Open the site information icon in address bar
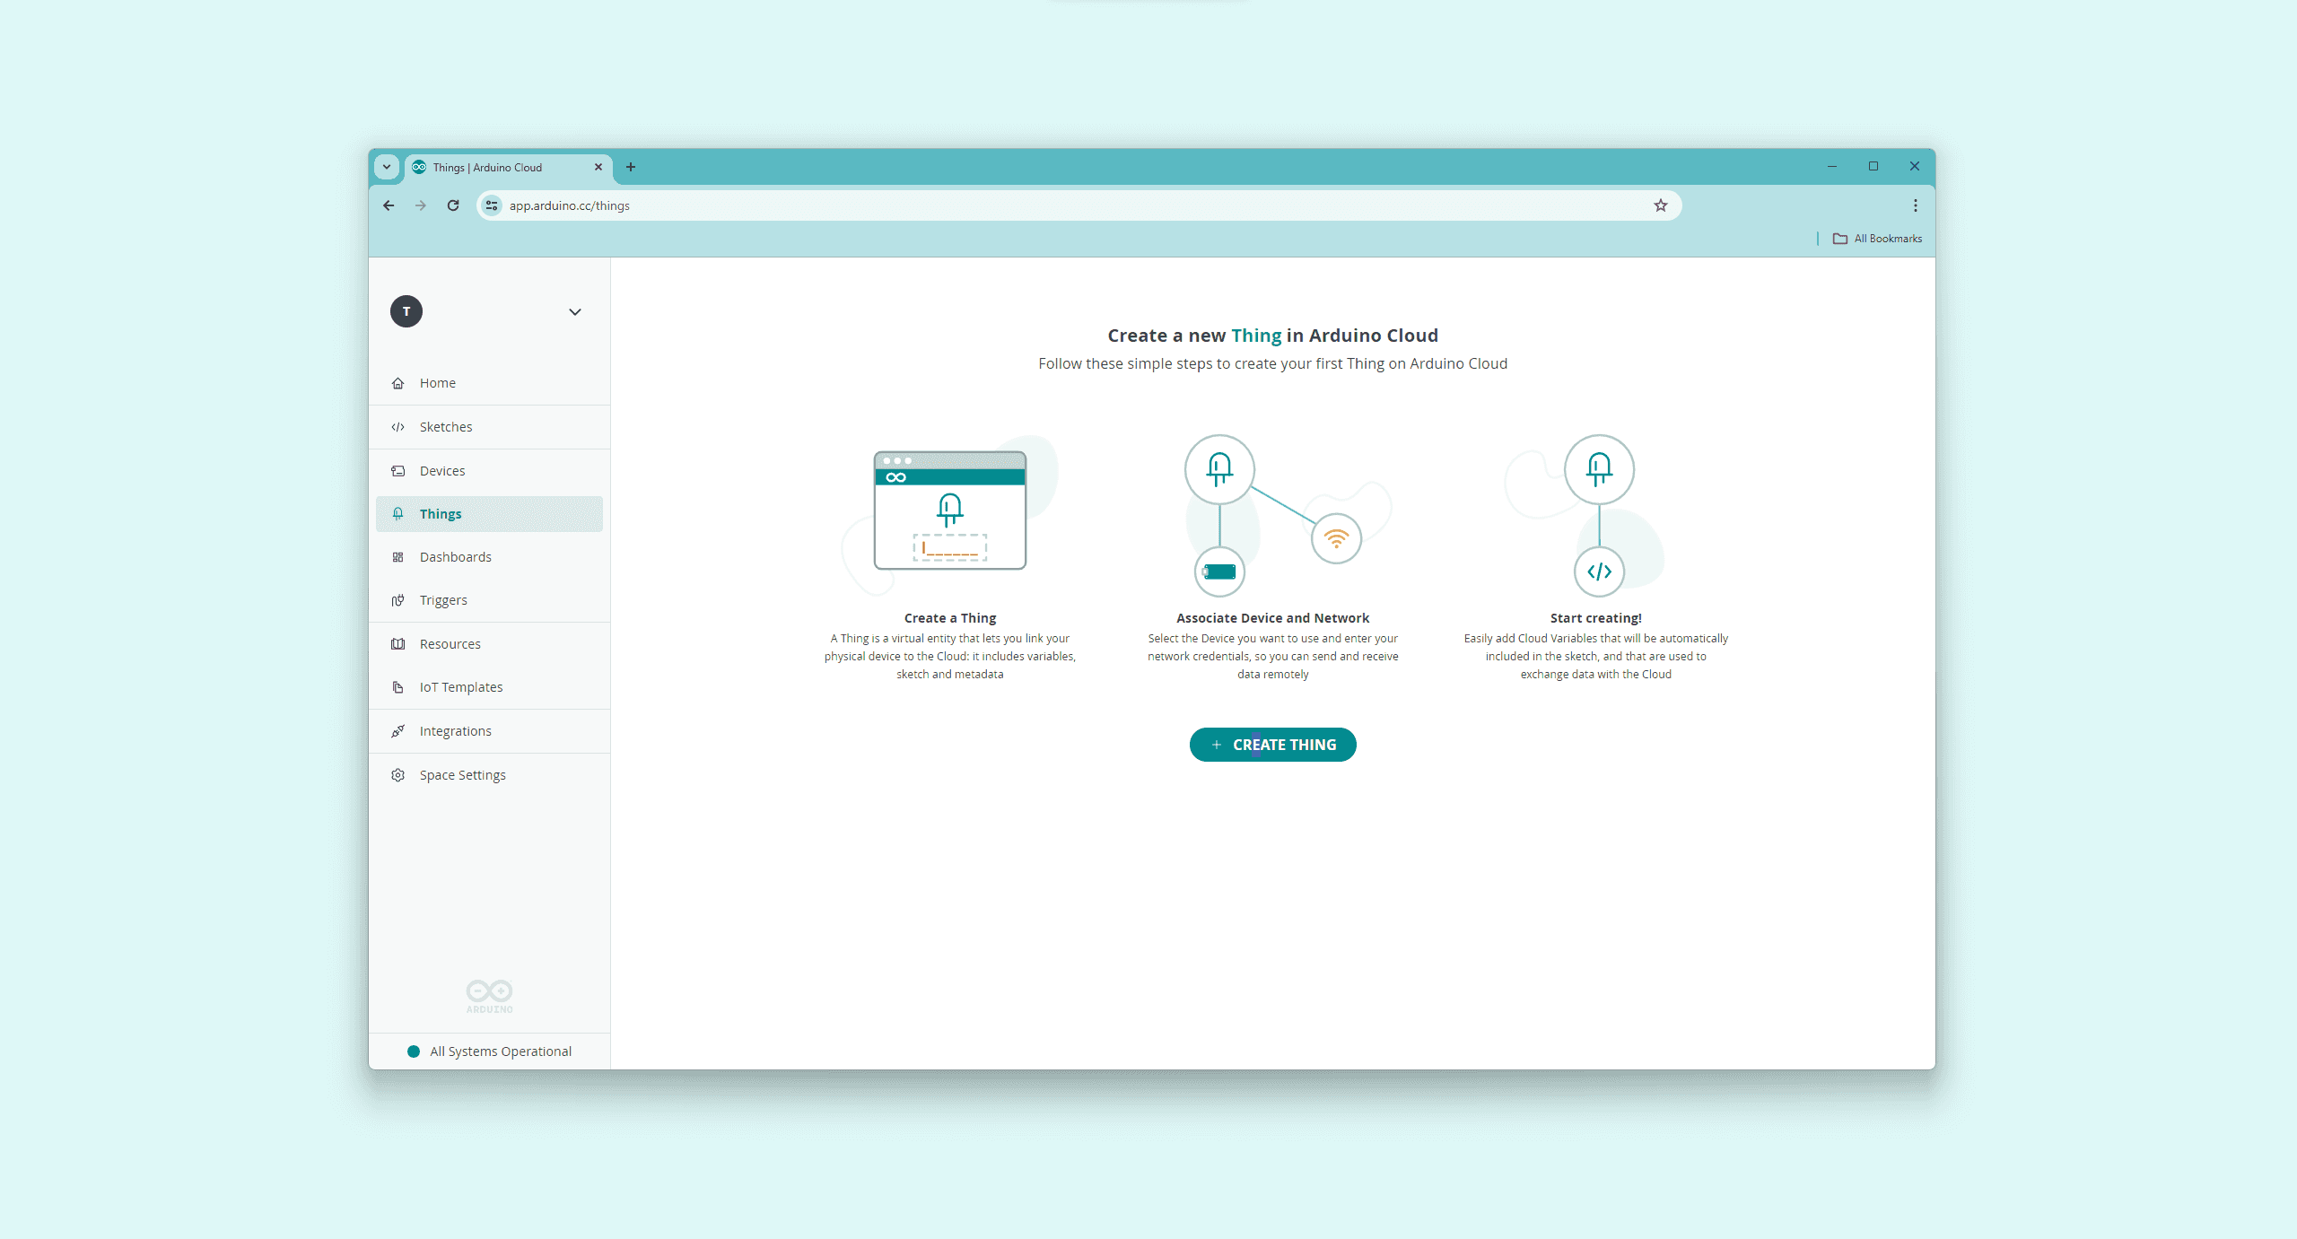This screenshot has width=2297, height=1239. click(x=492, y=205)
